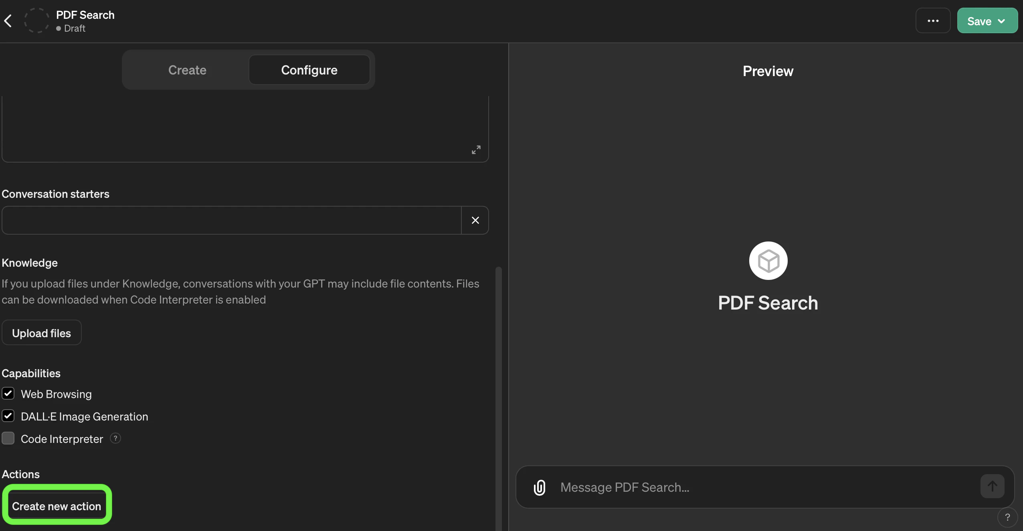Enable the Code Interpreter checkbox

click(x=8, y=438)
